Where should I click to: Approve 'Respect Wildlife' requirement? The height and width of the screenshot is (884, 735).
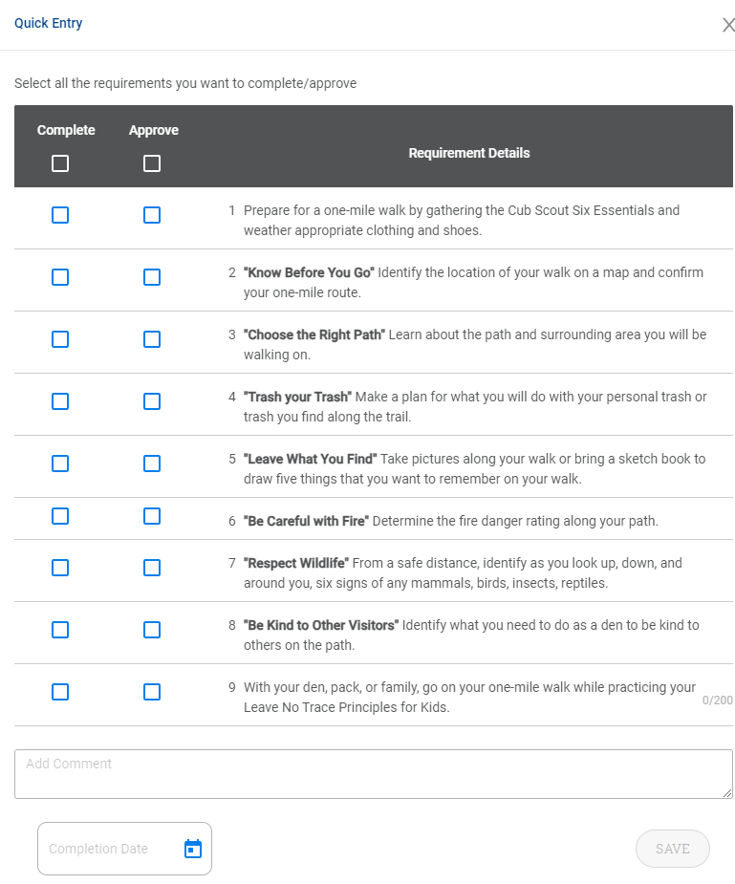[x=152, y=567]
